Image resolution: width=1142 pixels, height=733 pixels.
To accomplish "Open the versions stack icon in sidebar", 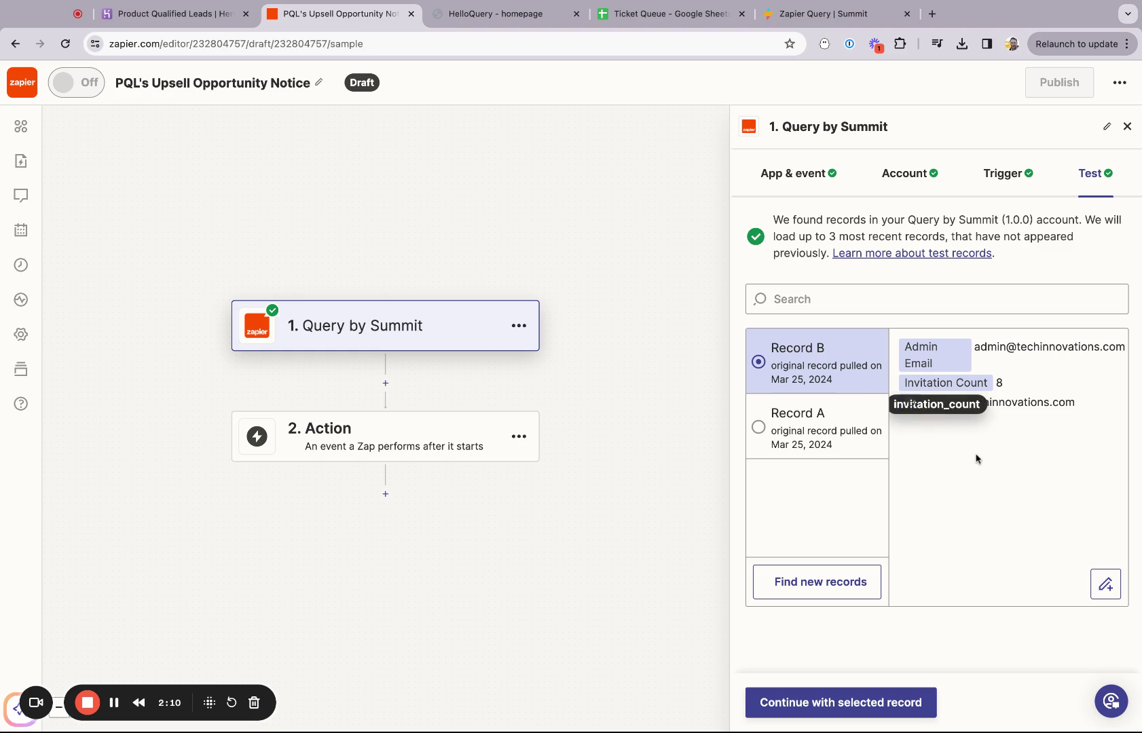I will [21, 369].
